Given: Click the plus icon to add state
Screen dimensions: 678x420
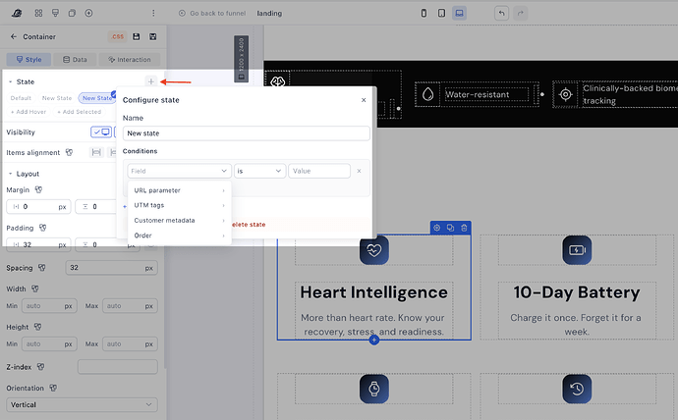Looking at the screenshot, I should click(x=151, y=81).
